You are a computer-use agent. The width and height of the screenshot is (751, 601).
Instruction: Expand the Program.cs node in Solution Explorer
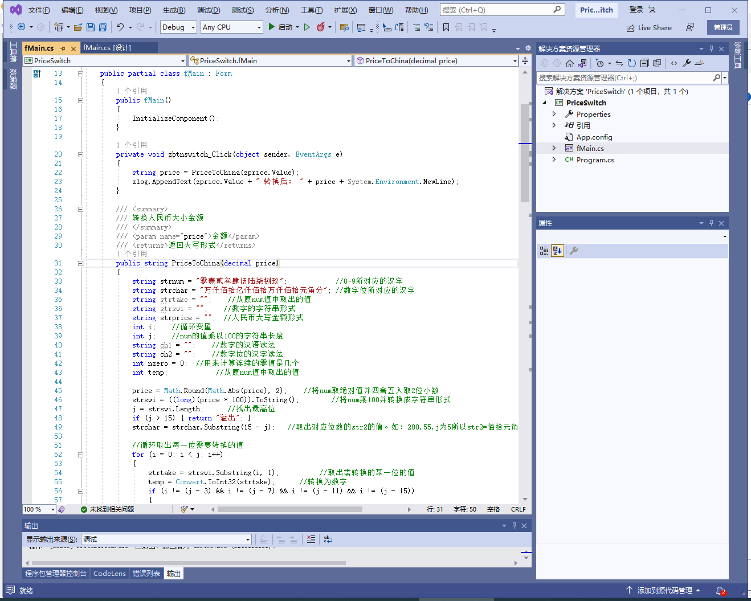coord(554,160)
